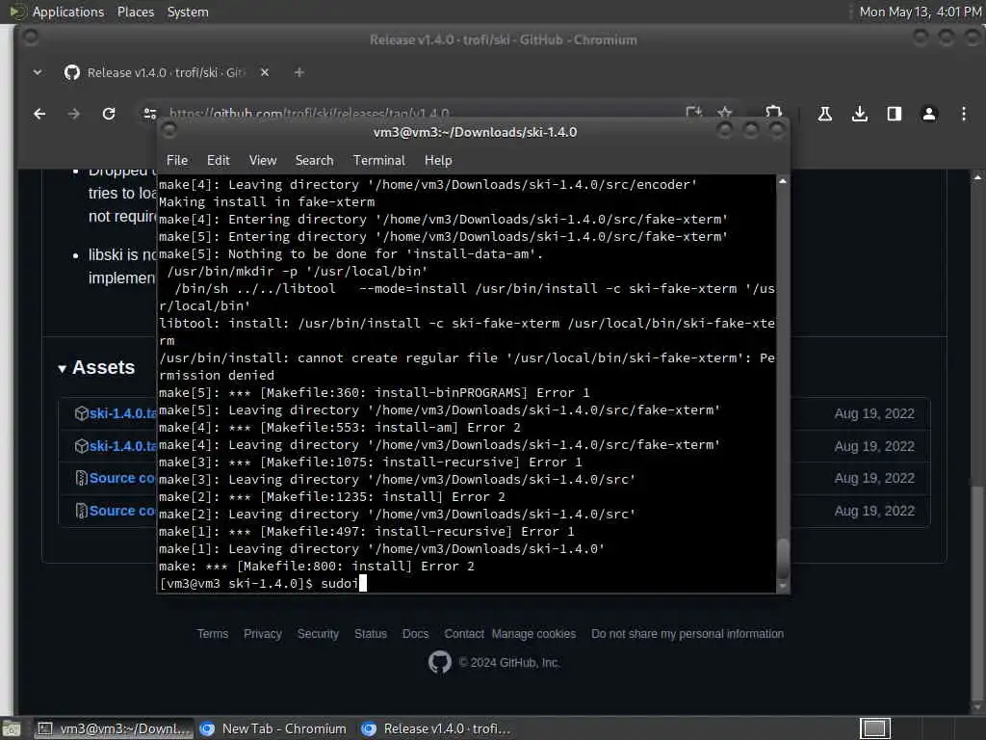
Task: View site information icon in address bar
Action: (x=150, y=114)
